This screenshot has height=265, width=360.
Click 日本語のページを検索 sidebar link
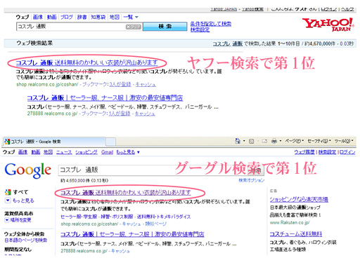26,240
